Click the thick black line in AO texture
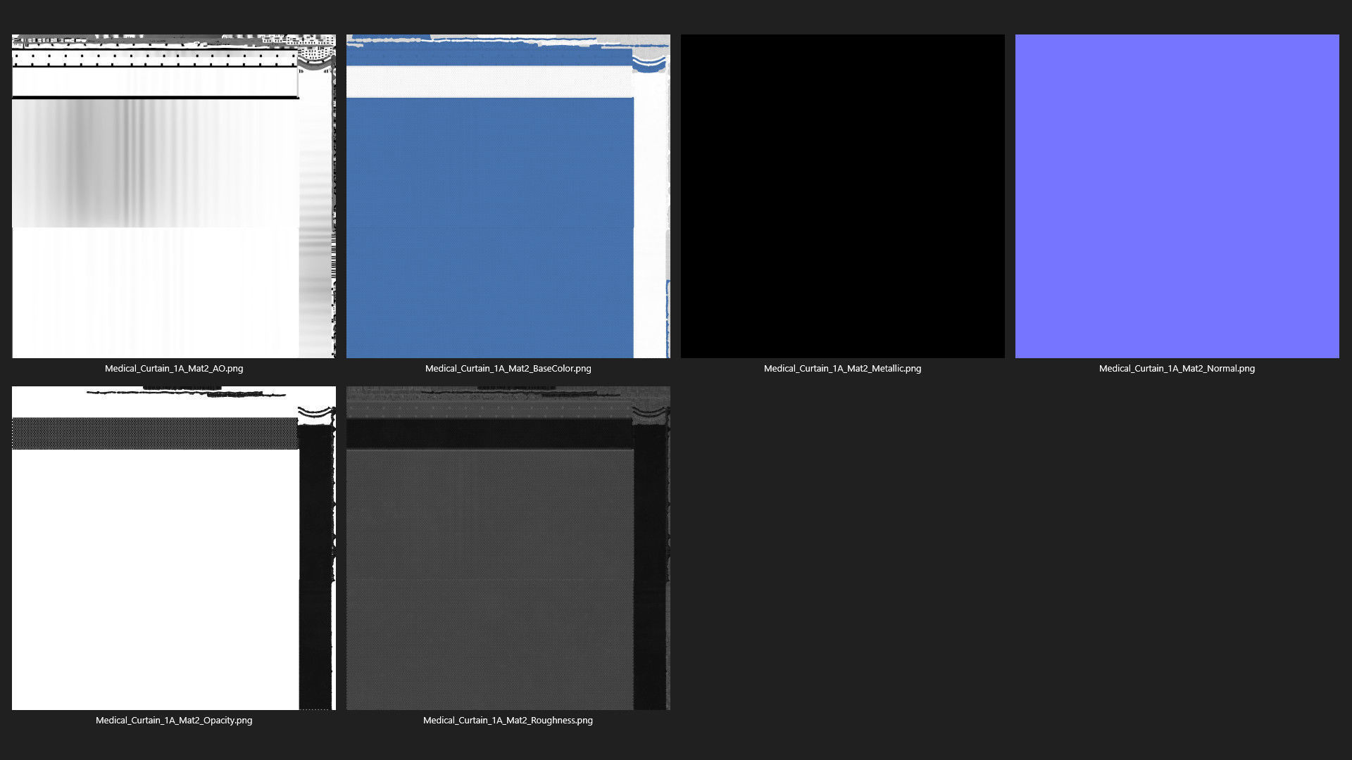Screen dimensions: 1352x760 click(155, 97)
